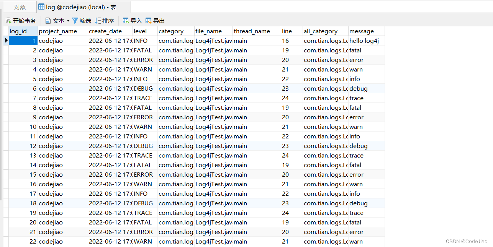The height and width of the screenshot is (247, 493).
Task: Click the line column header
Action: coord(292,31)
